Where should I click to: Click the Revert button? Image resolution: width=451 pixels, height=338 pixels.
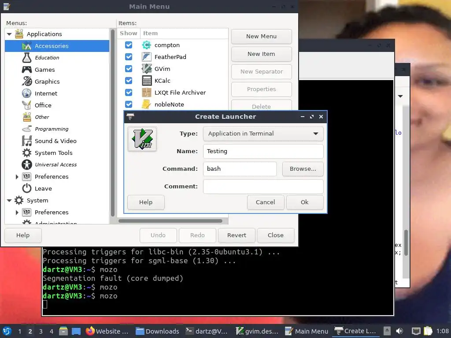237,235
